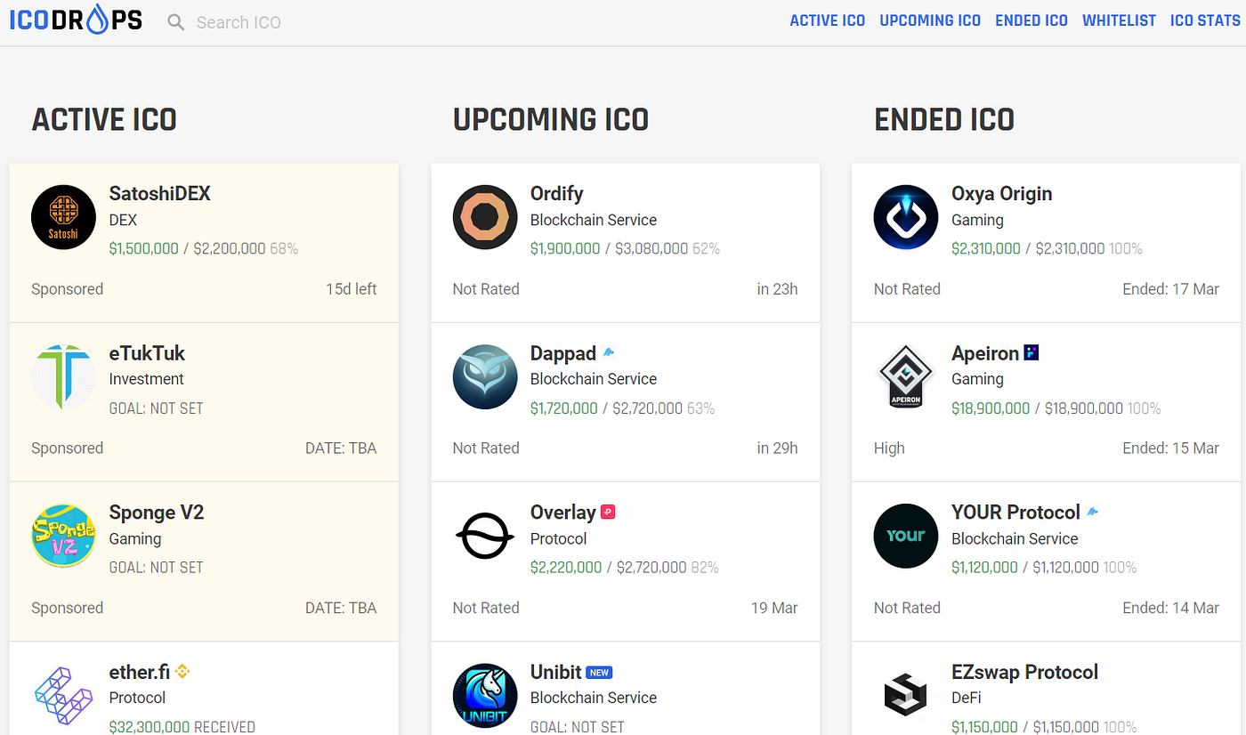Click 'Ended: 14 Mar' on YOUR Protocol

click(x=1171, y=608)
